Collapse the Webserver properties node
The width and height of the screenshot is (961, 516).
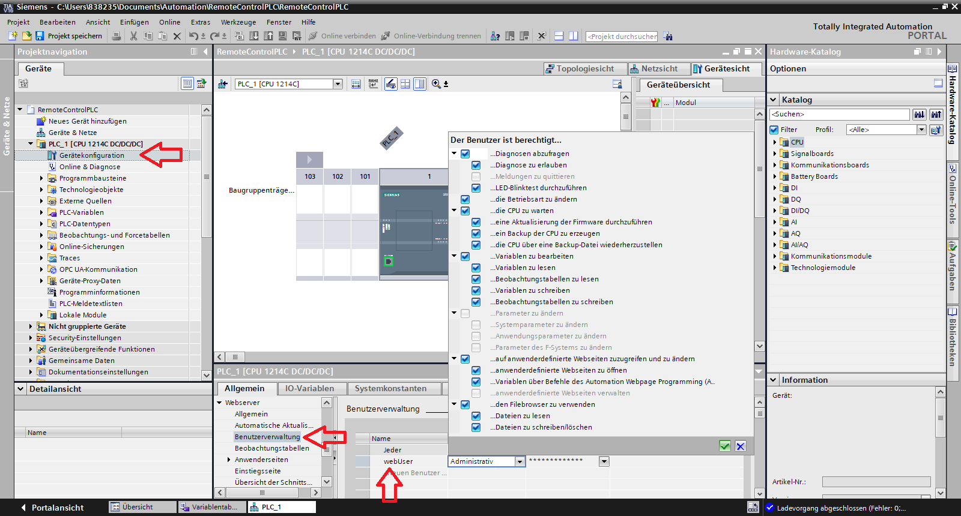(220, 403)
